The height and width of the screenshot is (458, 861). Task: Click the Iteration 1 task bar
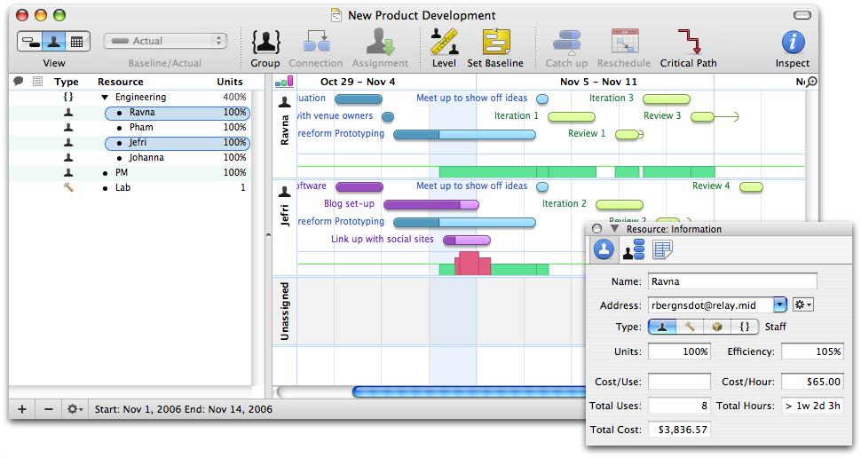(572, 116)
